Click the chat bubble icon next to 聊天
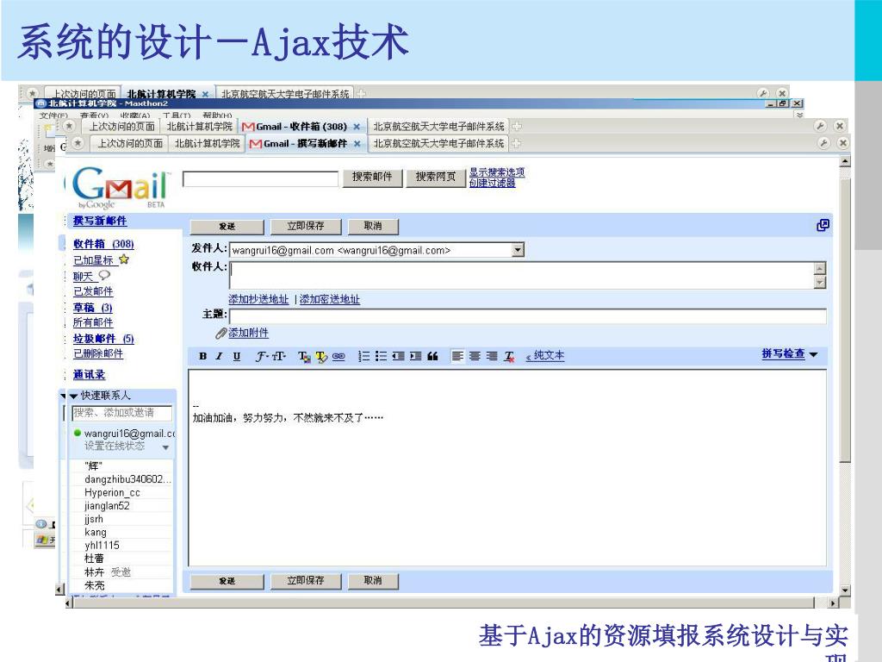 (x=104, y=275)
